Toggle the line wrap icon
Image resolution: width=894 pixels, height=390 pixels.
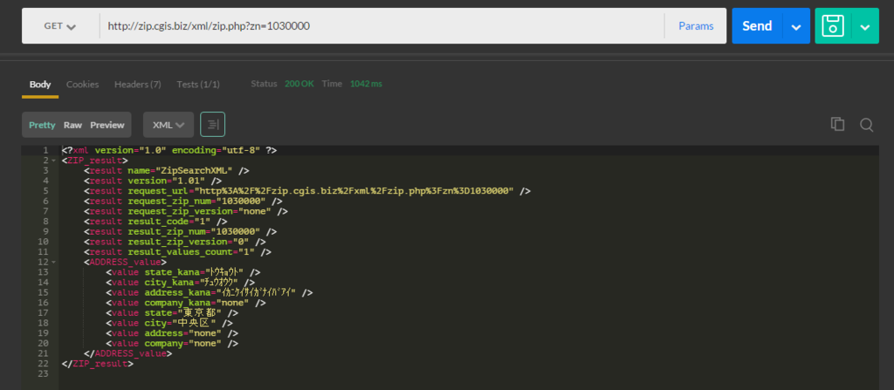213,124
